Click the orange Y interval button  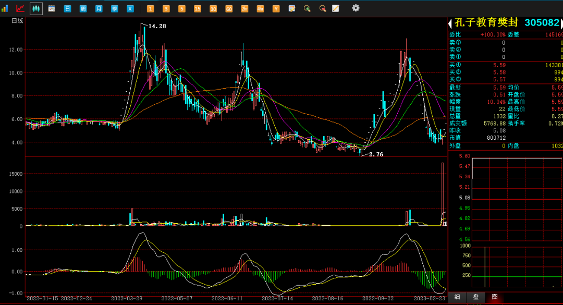pos(276,9)
